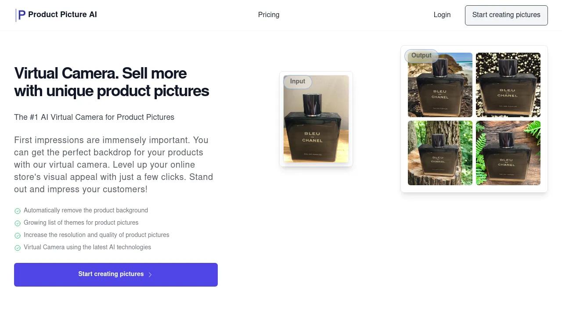
Task: Click the 'Product Picture AI' brand name
Action: click(62, 14)
